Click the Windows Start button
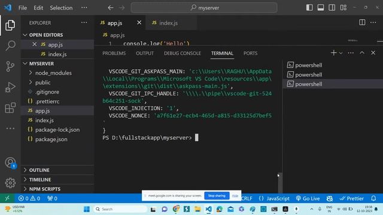383x215 pixels. pyautogui.click(x=86, y=209)
